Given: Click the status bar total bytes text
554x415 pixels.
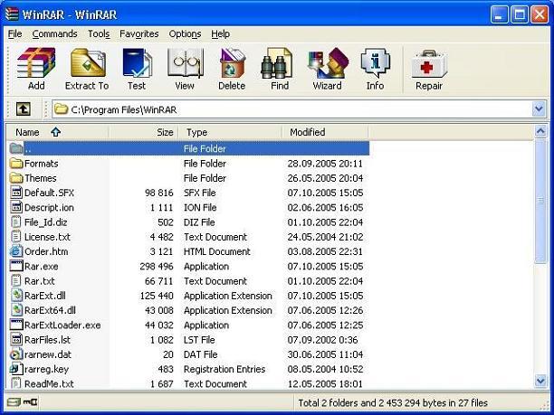Looking at the screenshot, I should pyautogui.click(x=393, y=402).
